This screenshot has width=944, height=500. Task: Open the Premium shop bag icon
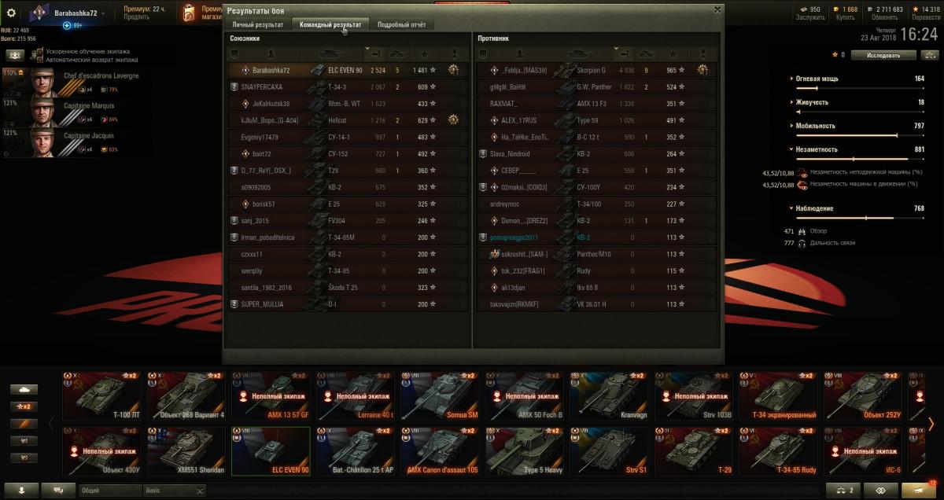190,13
